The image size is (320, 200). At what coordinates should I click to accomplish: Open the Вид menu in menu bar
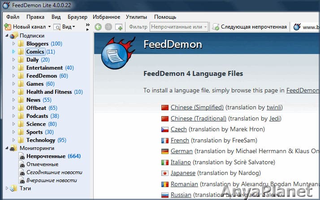tap(56, 17)
